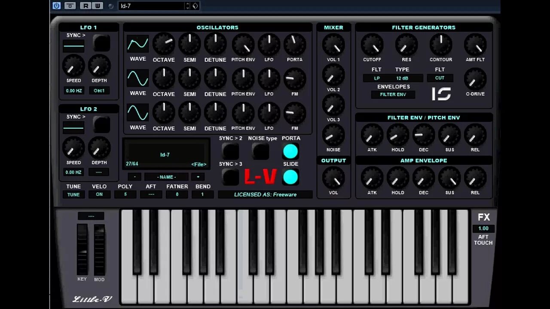Image resolution: width=550 pixels, height=309 pixels.
Task: Open FILTER ENV envelopes selector
Action: tap(393, 94)
